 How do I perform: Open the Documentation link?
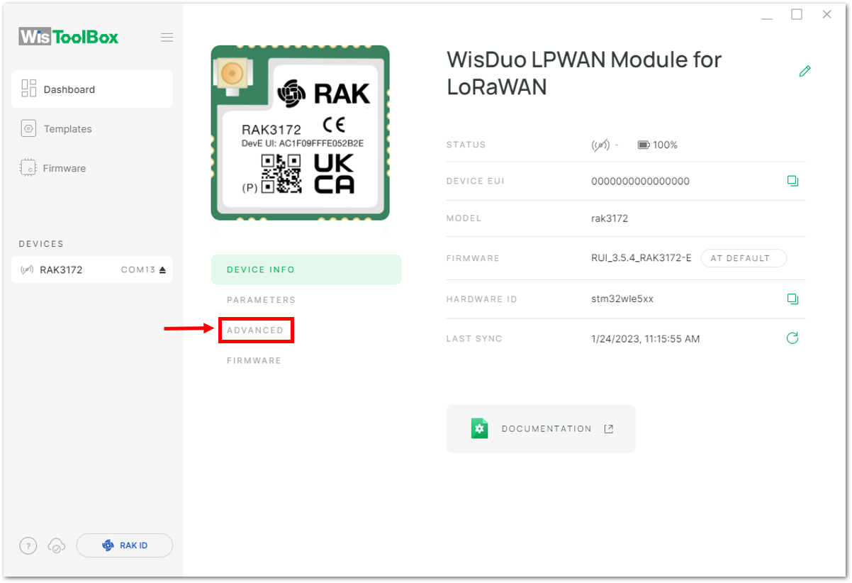coord(541,428)
